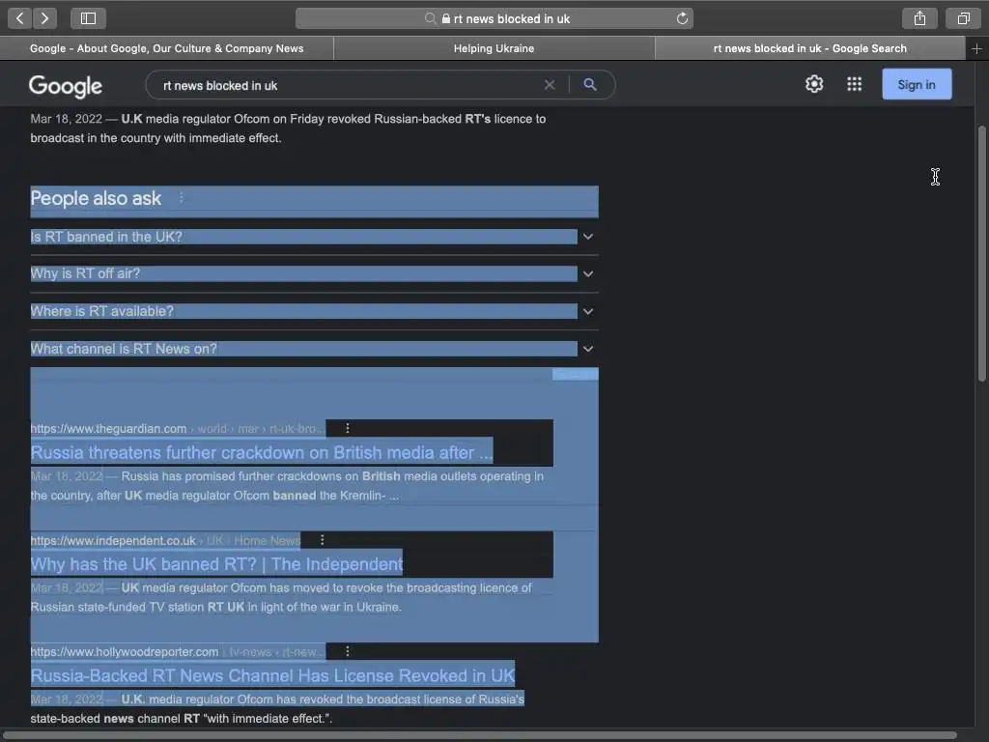The image size is (989, 742).
Task: Expand 'Why is RT off air?' question
Action: click(x=314, y=273)
